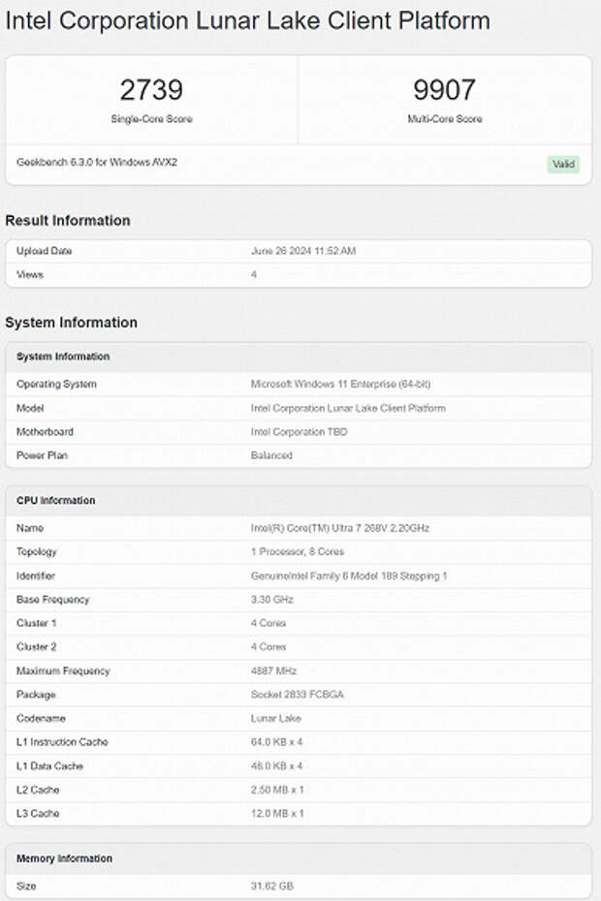Viewport: 601px width, 901px height.
Task: Click the Package label
Action: pos(36,695)
